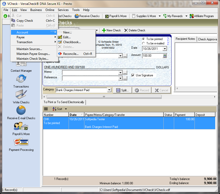Click the Record button
220x194 pixels.
(x=142, y=90)
